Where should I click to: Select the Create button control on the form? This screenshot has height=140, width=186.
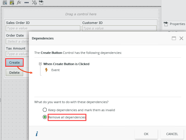click(x=14, y=63)
